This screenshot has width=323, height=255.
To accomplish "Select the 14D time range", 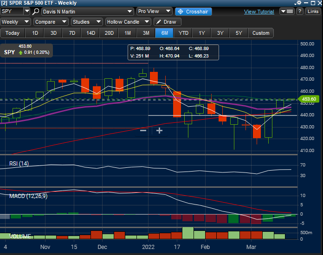I will point(90,33).
